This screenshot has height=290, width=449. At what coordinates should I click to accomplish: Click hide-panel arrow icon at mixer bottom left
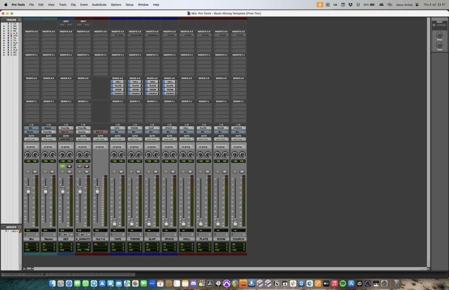tap(24, 269)
